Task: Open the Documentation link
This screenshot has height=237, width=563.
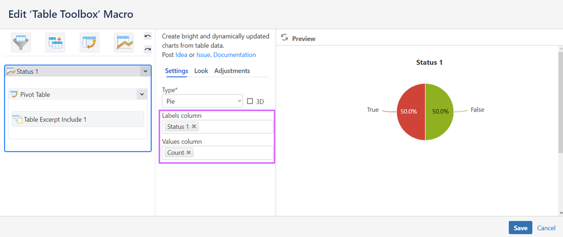Action: (x=235, y=55)
